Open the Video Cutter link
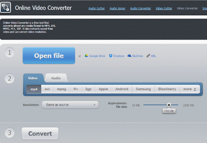This screenshot has width=207, height=143. click(164, 8)
